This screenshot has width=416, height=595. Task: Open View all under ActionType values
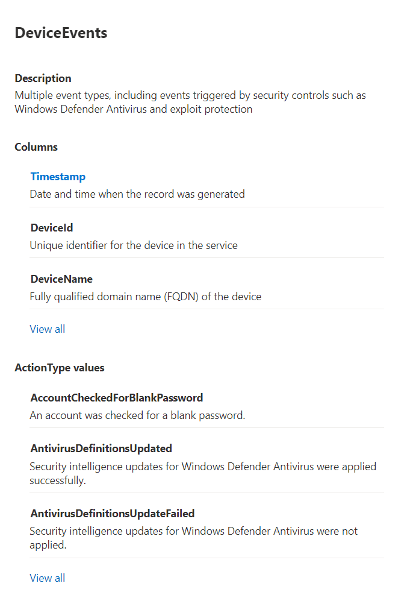coord(48,578)
